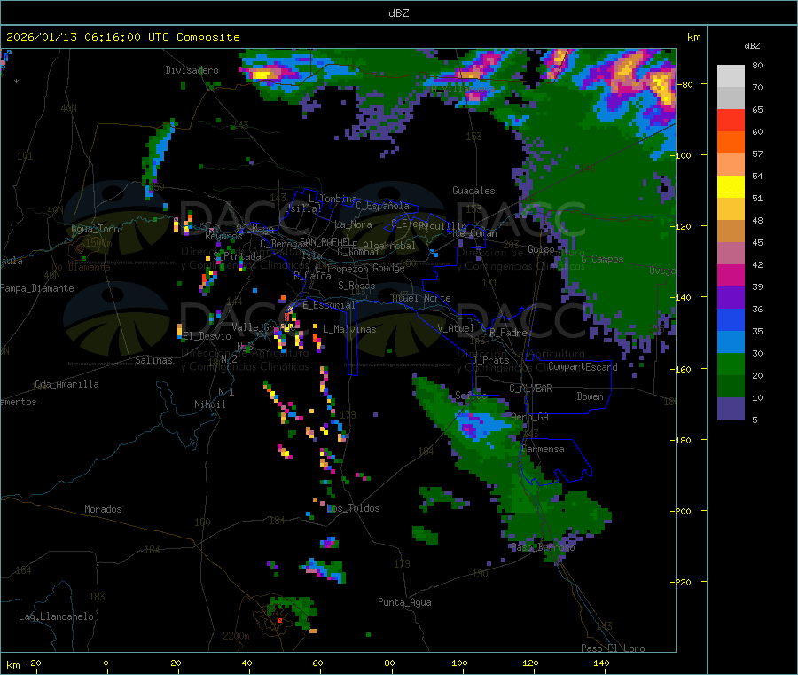Image resolution: width=798 pixels, height=675 pixels.
Task: Click the Agua_Toro label on map
Action: tap(95, 229)
